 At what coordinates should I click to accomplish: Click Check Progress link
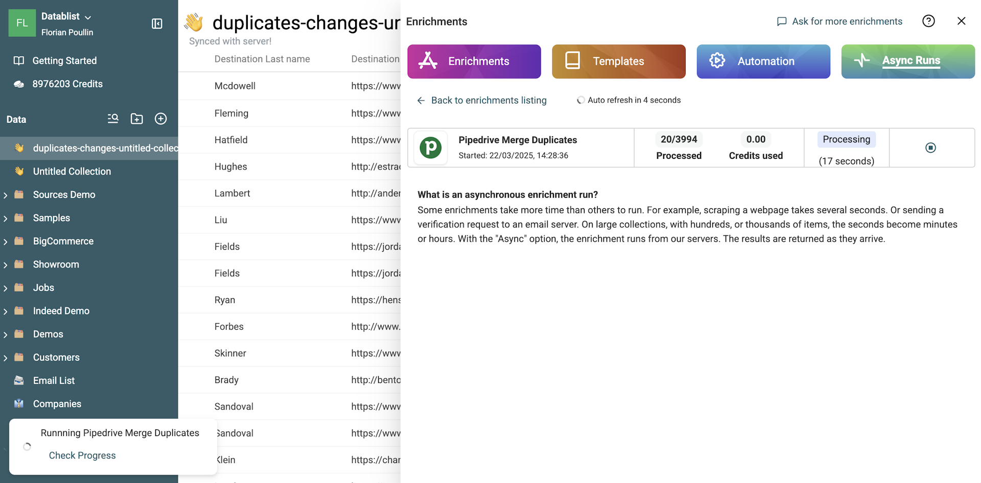tap(82, 455)
